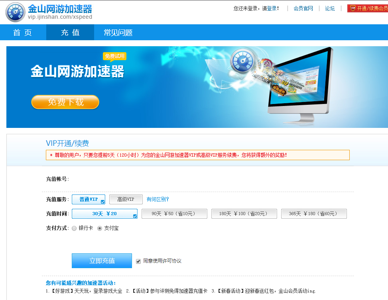
Task: Click the vip.ijinshan.com/xspeed URL text
Action: coord(60,17)
